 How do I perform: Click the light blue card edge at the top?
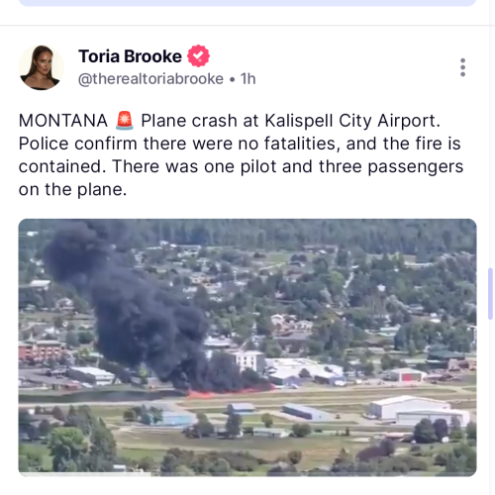247,3
